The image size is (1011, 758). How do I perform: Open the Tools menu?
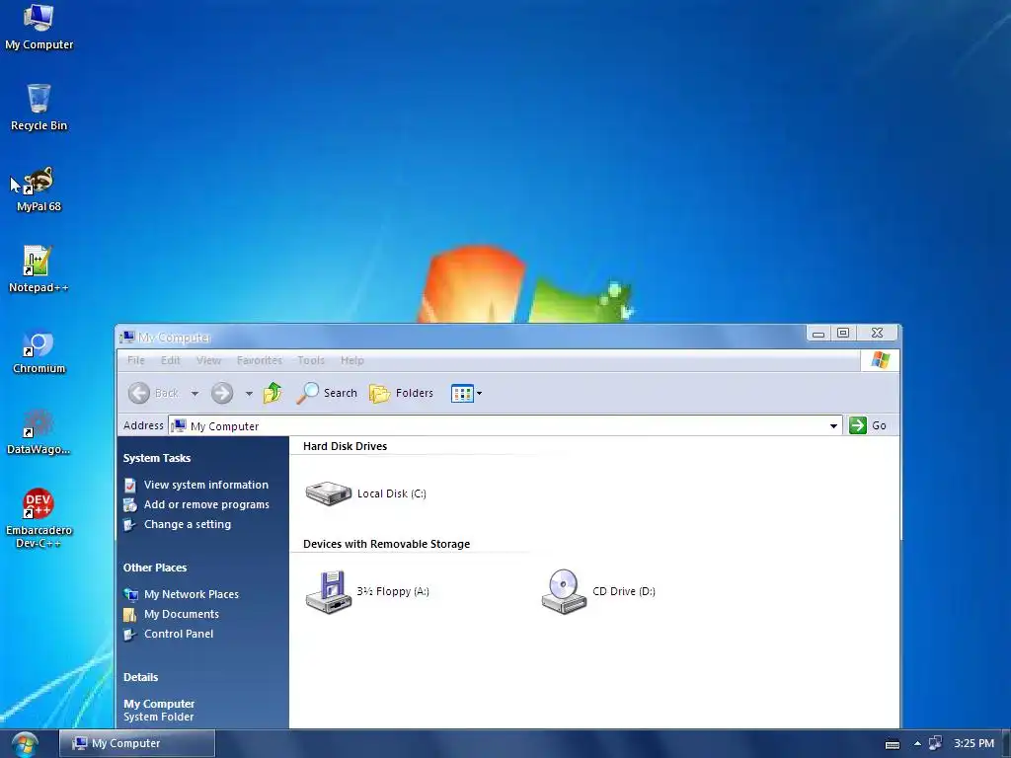[x=311, y=360]
